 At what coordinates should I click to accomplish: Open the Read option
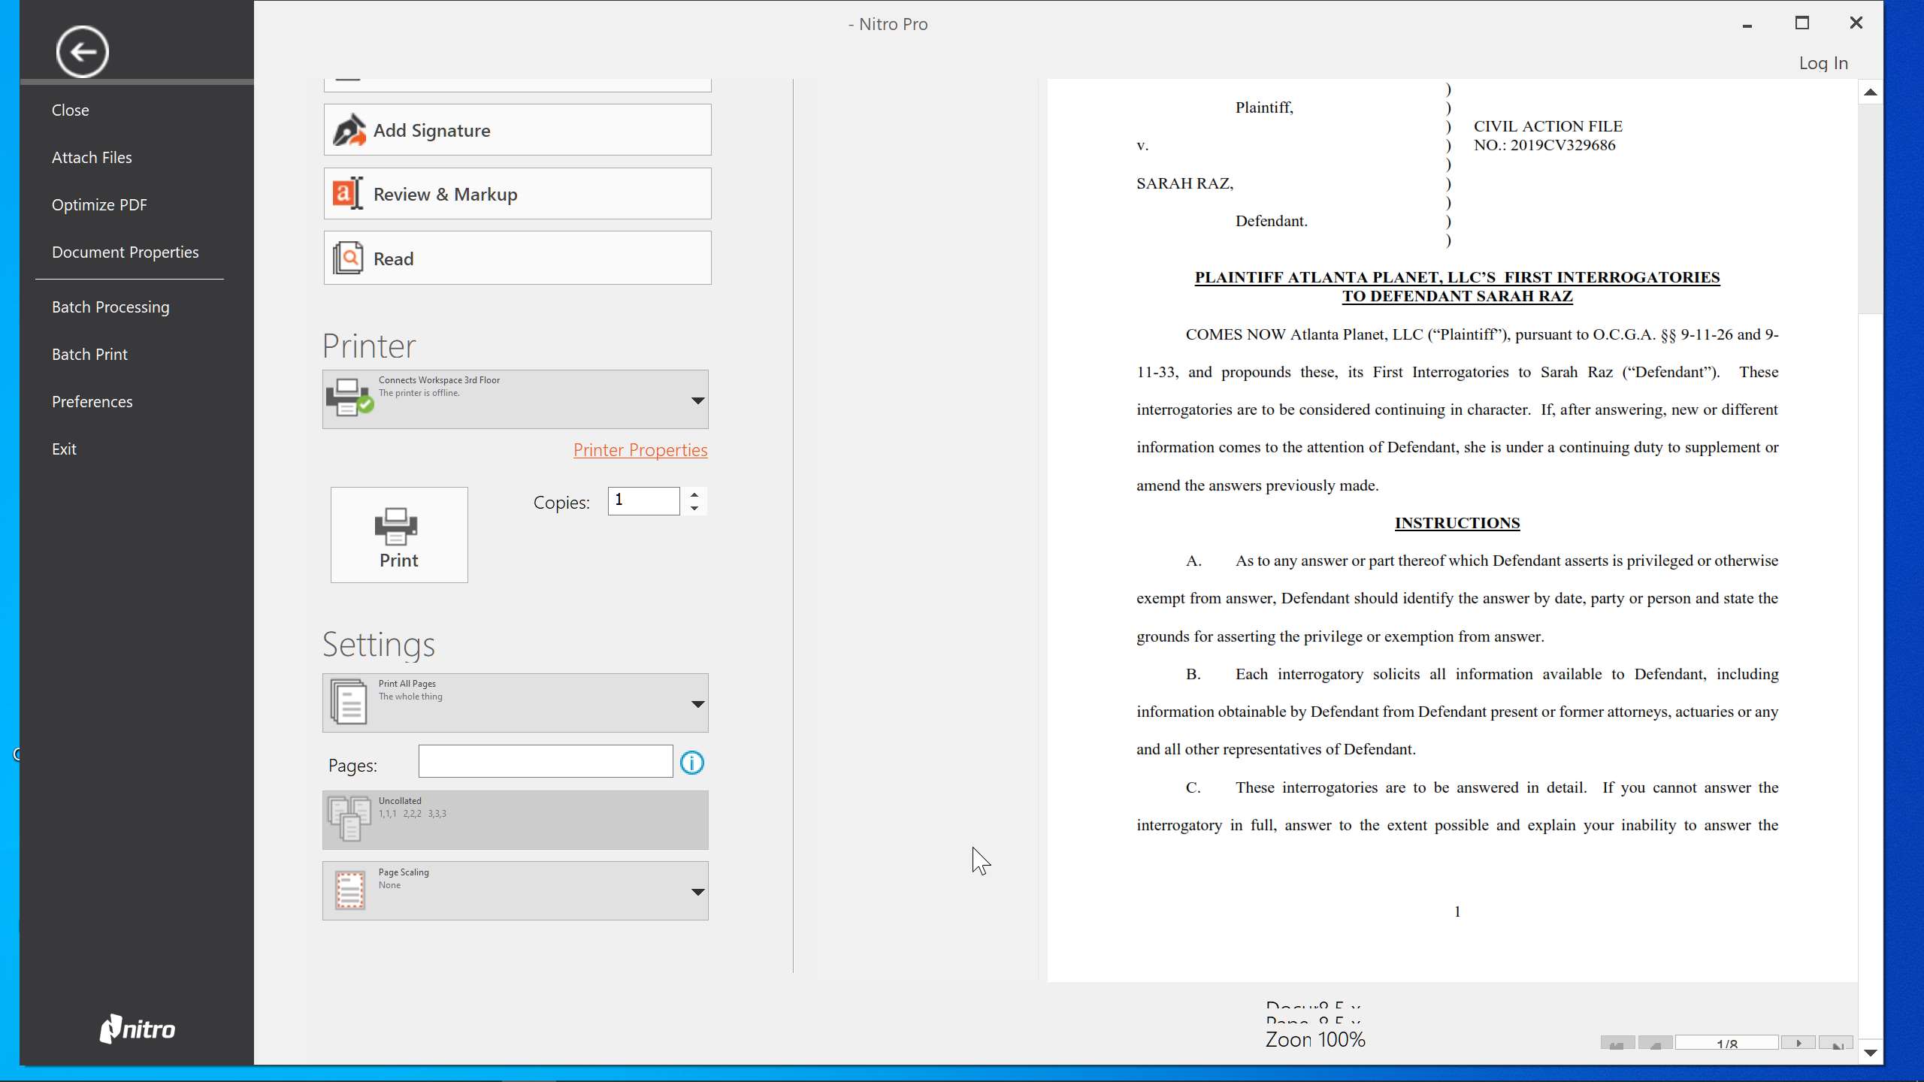click(x=517, y=258)
